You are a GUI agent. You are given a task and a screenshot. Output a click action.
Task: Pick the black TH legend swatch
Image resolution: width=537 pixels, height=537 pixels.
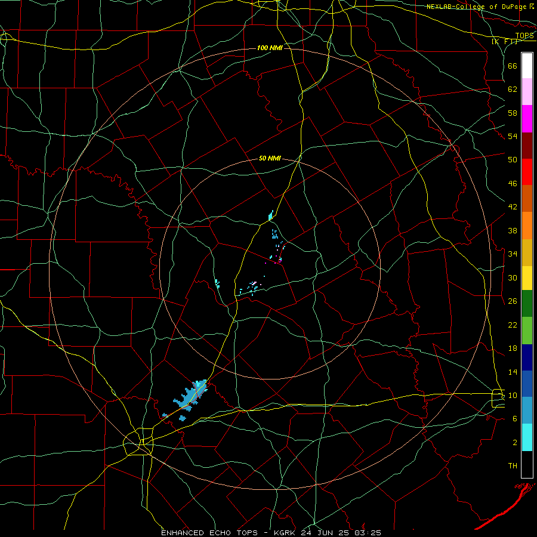point(527,464)
